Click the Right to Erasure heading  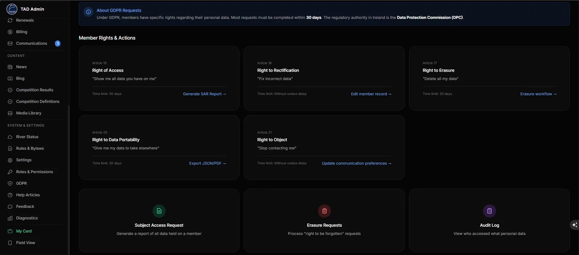pos(439,70)
